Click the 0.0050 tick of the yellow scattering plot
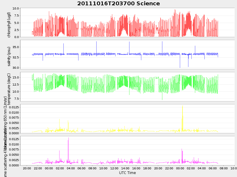237x177 pixels. [14, 123]
